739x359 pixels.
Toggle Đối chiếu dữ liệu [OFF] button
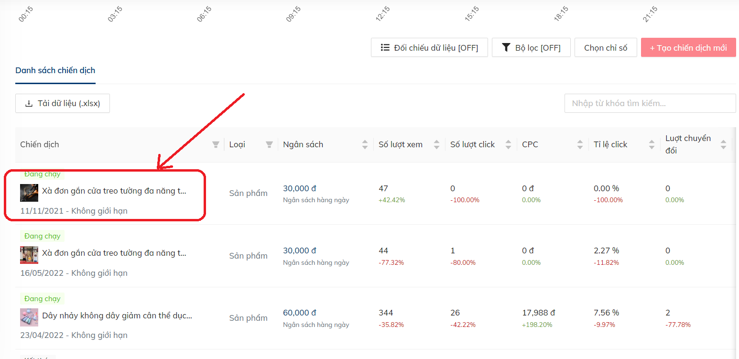point(429,48)
